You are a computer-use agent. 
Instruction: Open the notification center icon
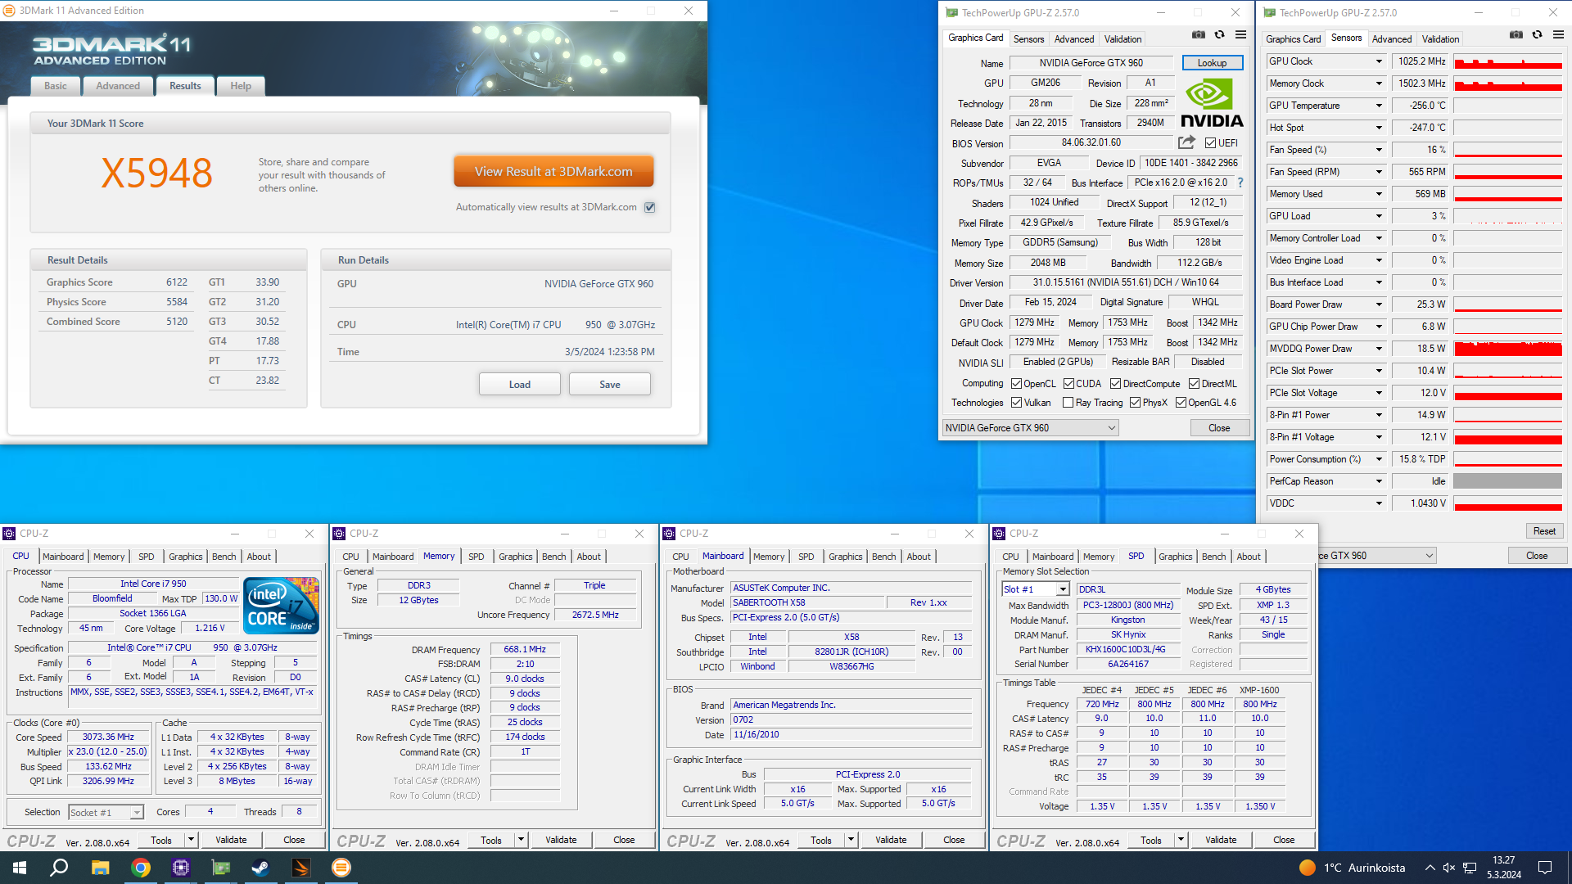[1545, 868]
